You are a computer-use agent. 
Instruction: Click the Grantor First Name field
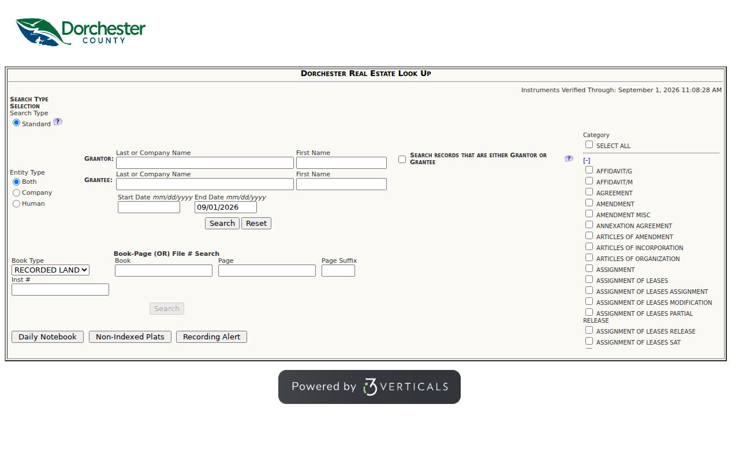click(341, 163)
